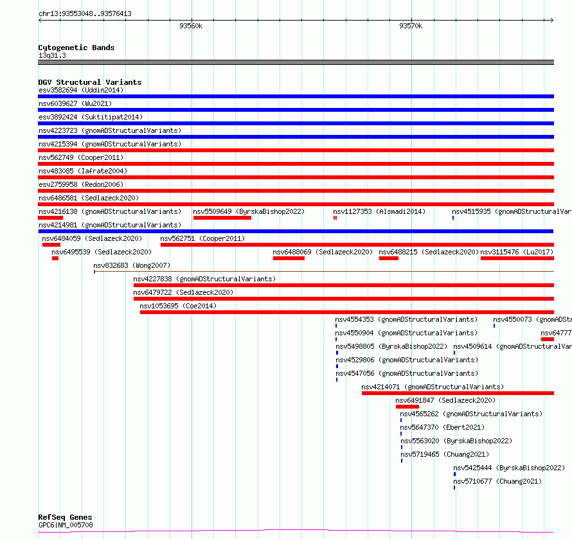572x539 pixels.
Task: Click the GPC6|NM_005708 gene label
Action: 66,525
